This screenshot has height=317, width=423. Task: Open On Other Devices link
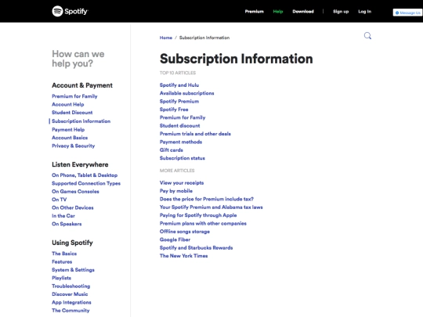click(73, 208)
